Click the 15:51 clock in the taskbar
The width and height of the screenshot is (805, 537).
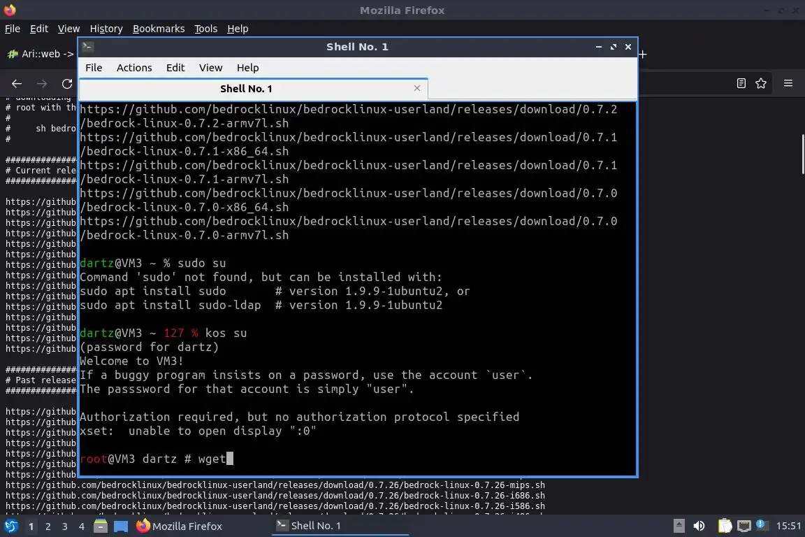point(788,526)
